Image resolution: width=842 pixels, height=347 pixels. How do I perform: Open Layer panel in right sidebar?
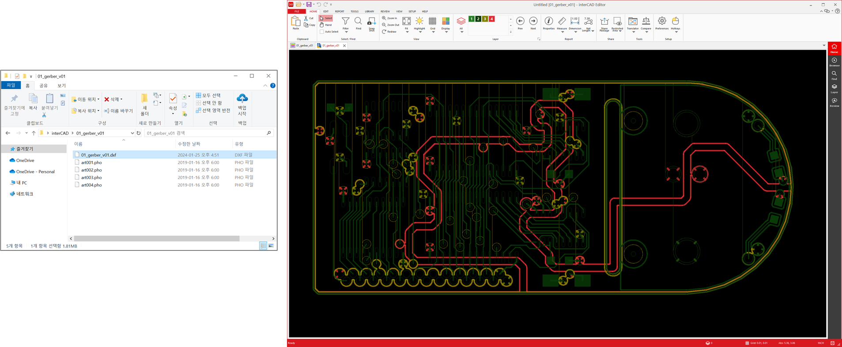click(x=834, y=89)
